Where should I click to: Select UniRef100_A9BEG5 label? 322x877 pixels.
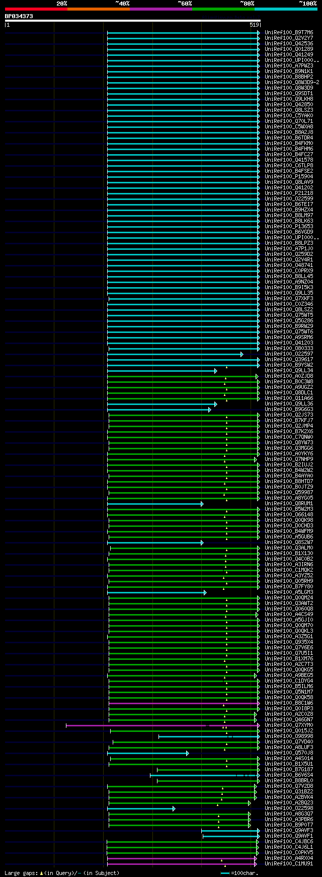[x=289, y=676]
